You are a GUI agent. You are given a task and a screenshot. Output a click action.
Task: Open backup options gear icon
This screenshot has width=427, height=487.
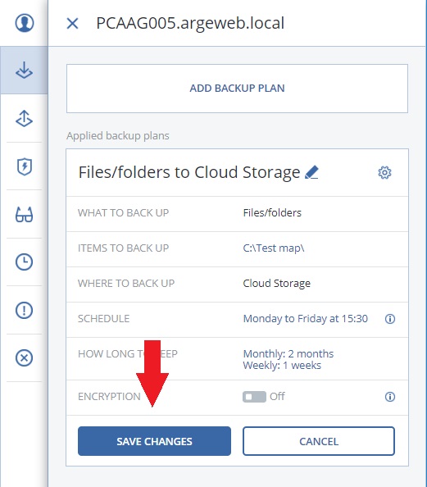(x=384, y=172)
